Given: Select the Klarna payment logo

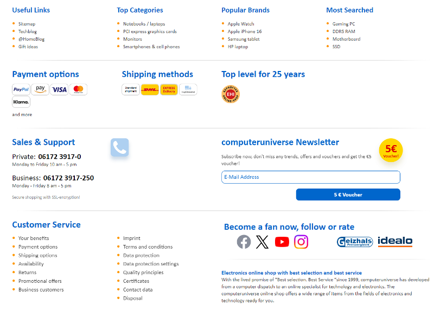Looking at the screenshot, I should 21,102.
